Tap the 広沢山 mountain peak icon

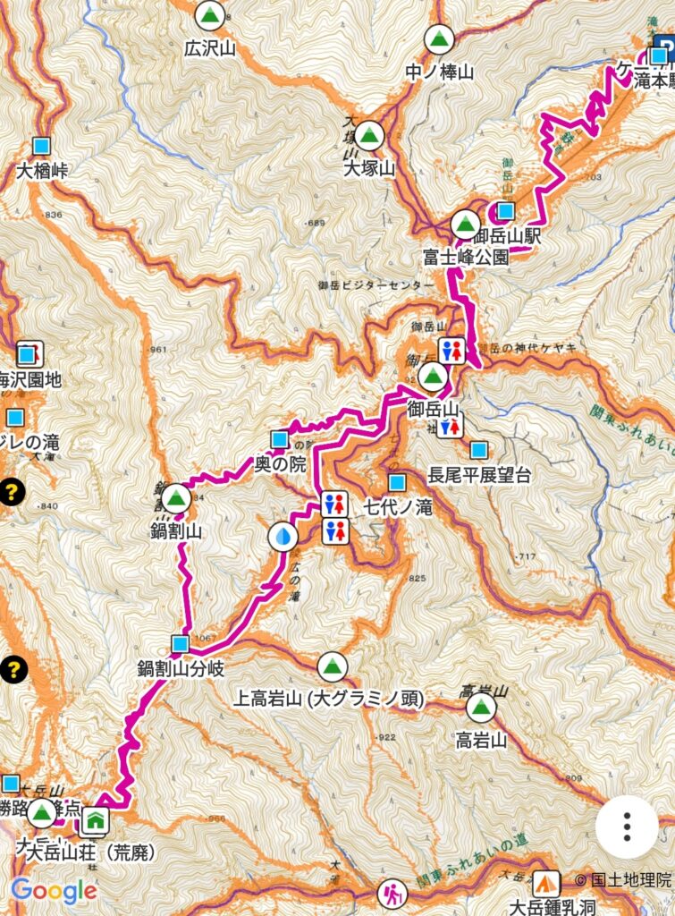[209, 17]
